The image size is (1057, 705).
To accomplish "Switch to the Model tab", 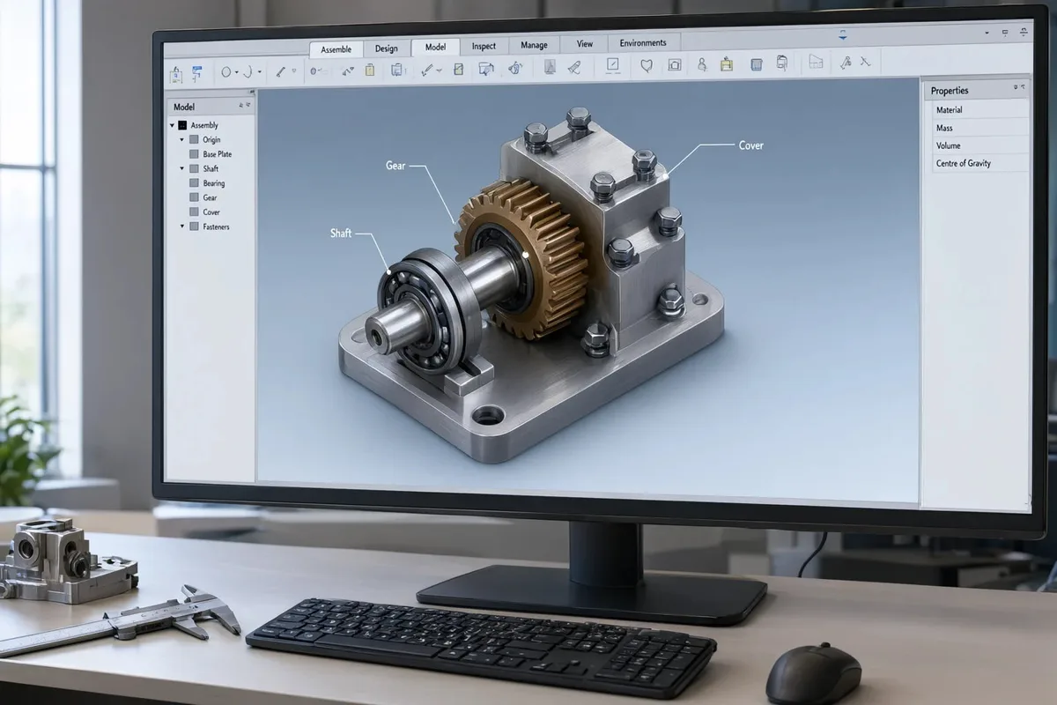I will point(436,48).
